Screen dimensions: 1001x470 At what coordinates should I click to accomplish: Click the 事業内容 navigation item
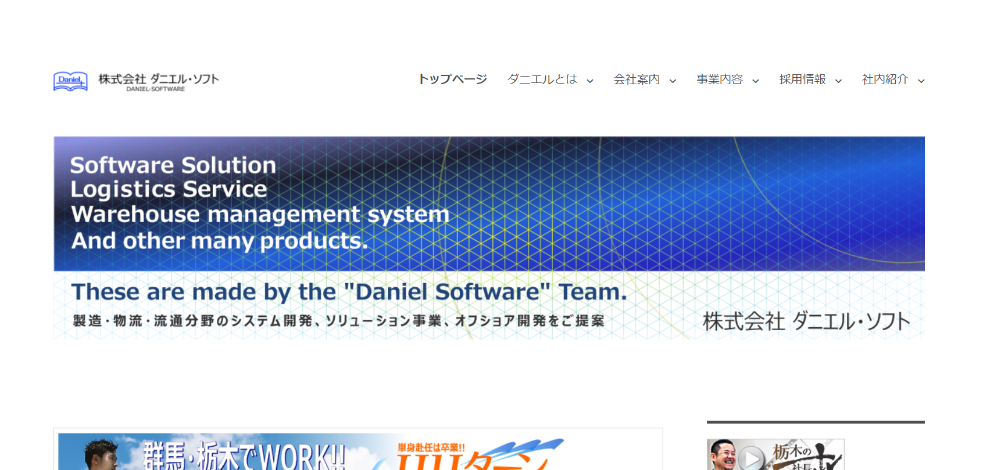coord(720,79)
